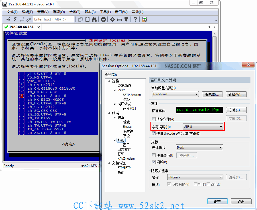Cancel Session Options with 取消
The image size is (257, 210).
pos(241,201)
